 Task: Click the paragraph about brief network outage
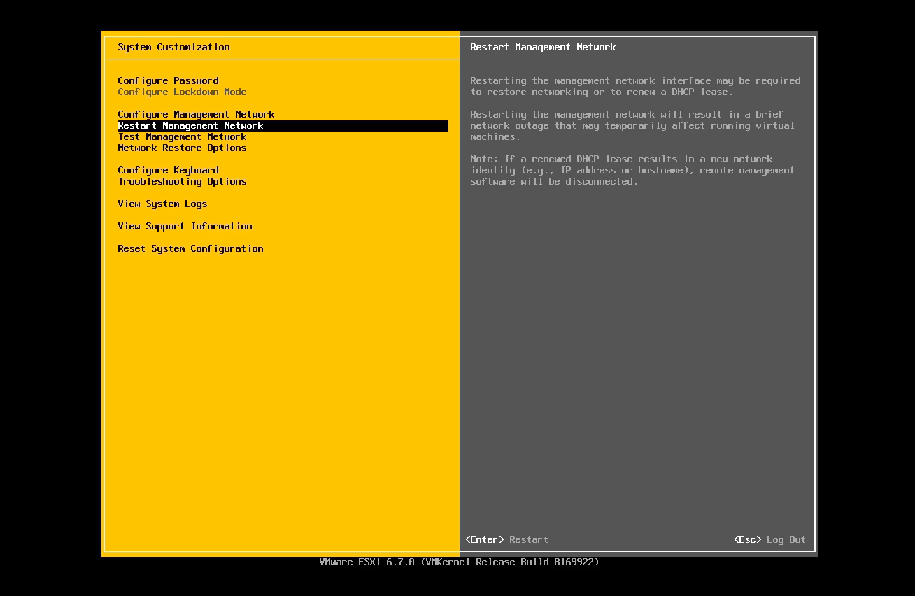(632, 126)
